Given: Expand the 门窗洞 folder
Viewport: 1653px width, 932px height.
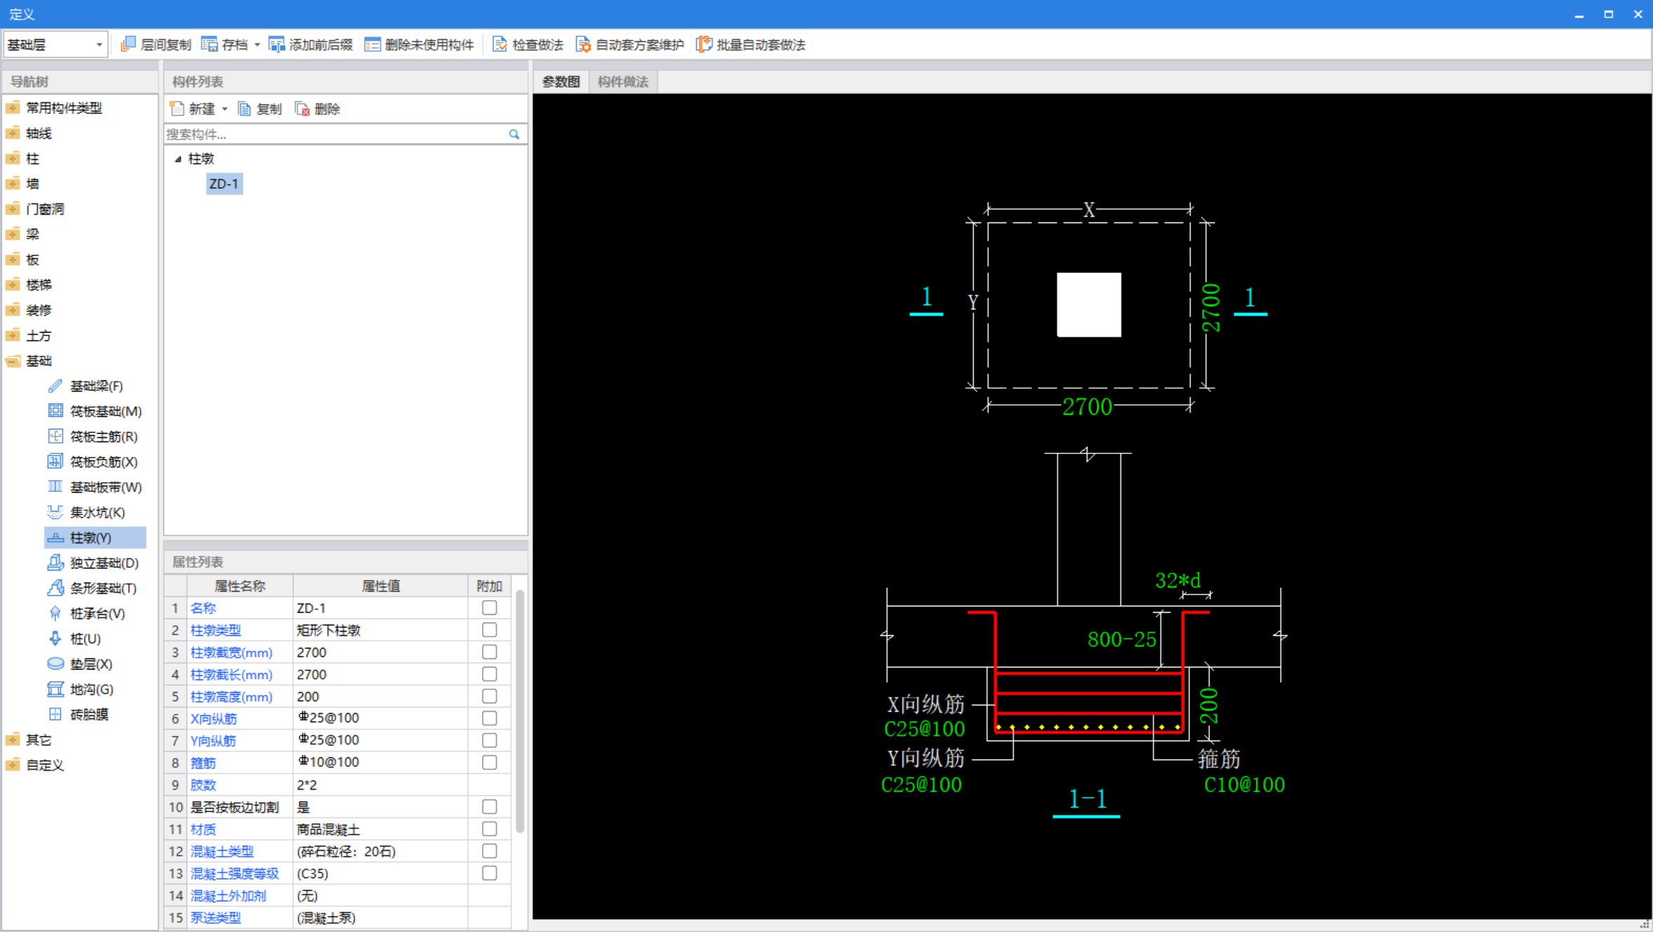Looking at the screenshot, I should [13, 209].
